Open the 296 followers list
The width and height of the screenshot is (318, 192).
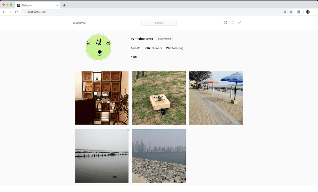tap(153, 48)
